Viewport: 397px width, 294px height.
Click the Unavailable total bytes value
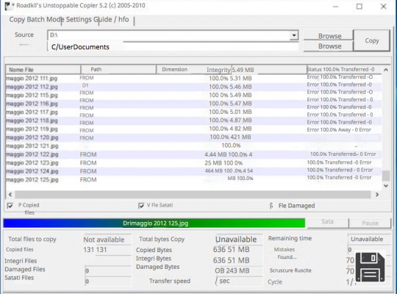point(236,240)
